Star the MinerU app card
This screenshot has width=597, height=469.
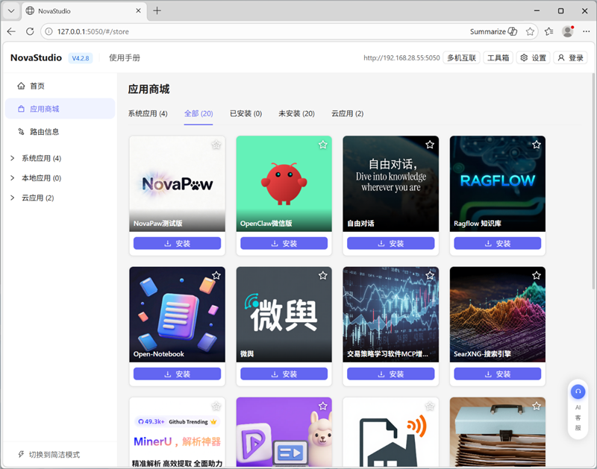(x=216, y=406)
